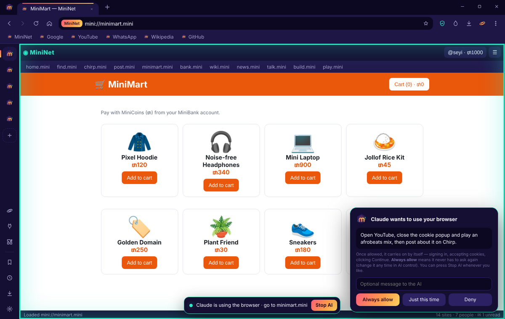This screenshot has width=505, height=319.
Task: Open the Wikipedia bookmark
Action: (158, 37)
